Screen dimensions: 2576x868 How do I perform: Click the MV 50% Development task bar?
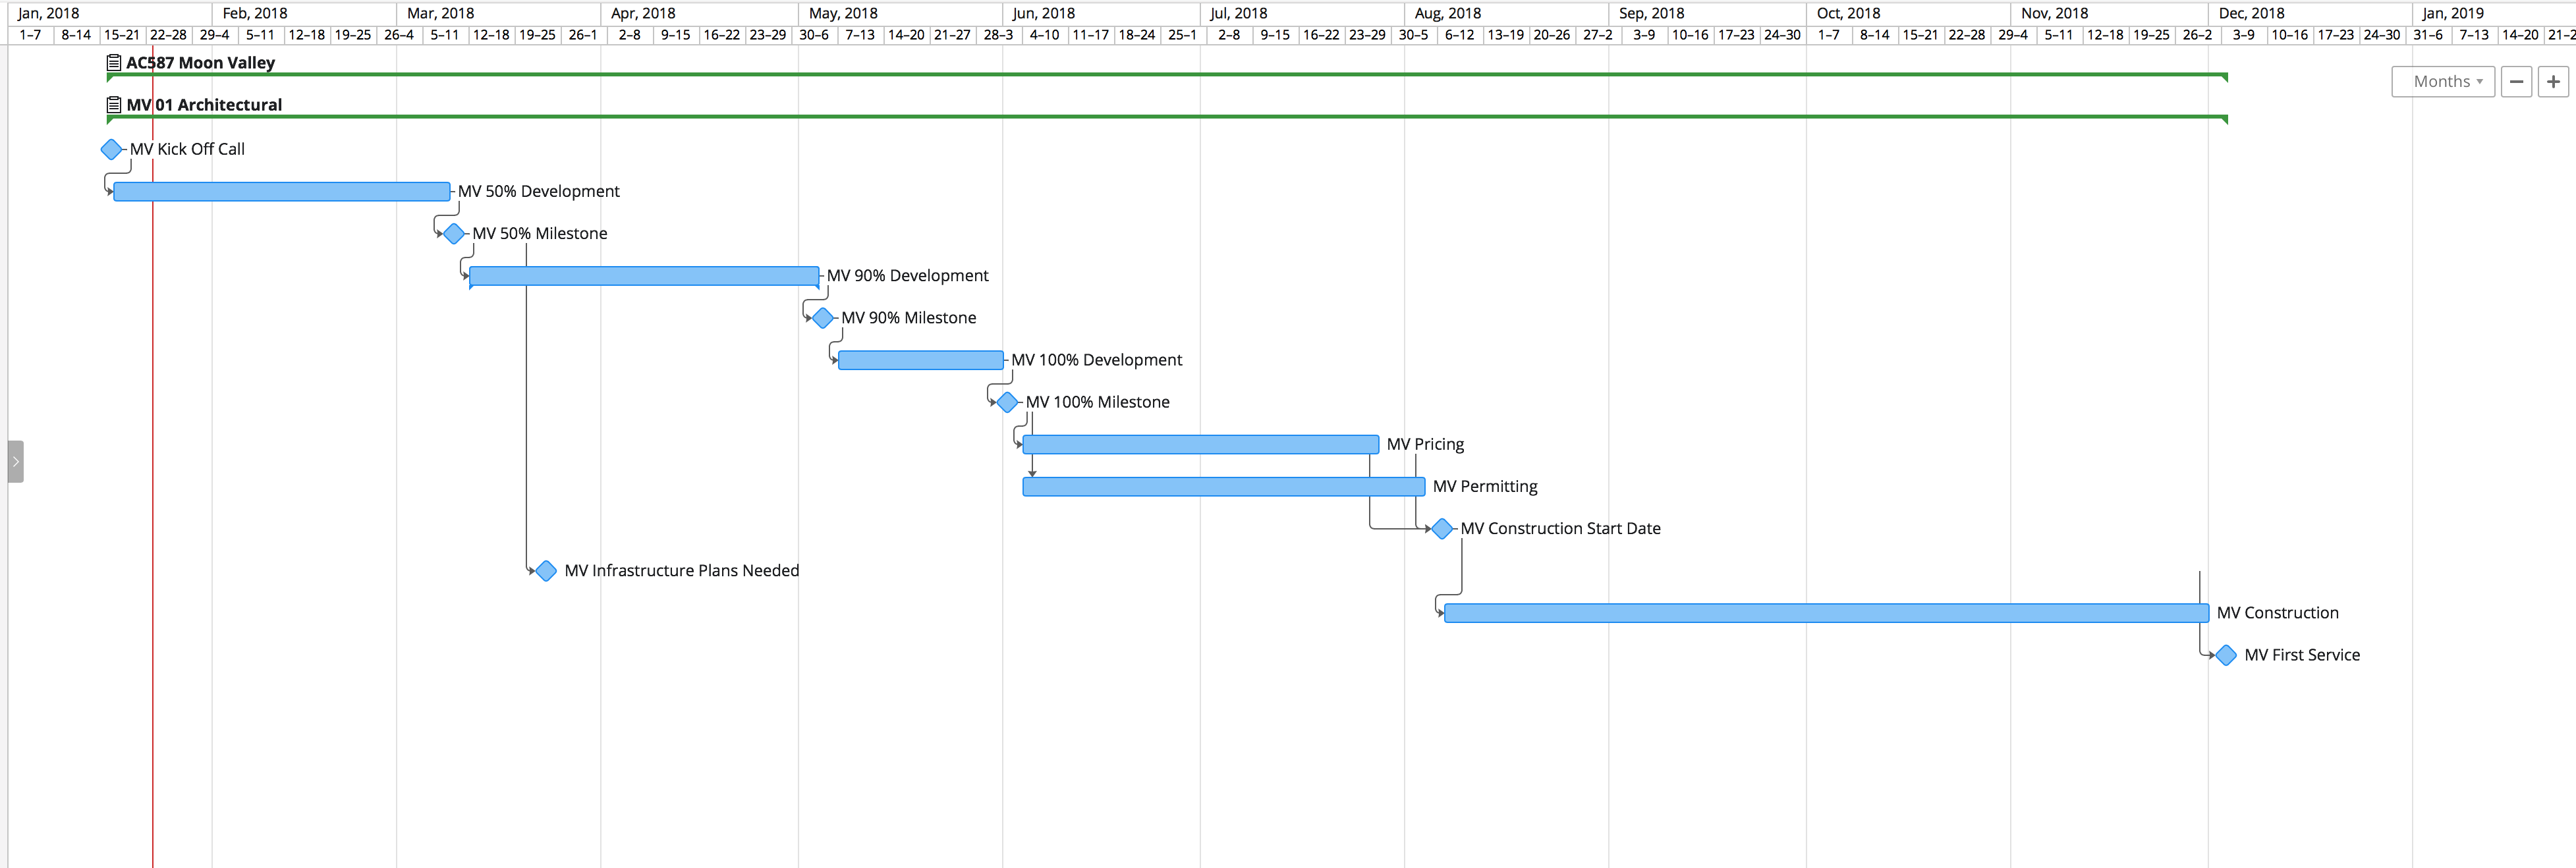pos(282,191)
